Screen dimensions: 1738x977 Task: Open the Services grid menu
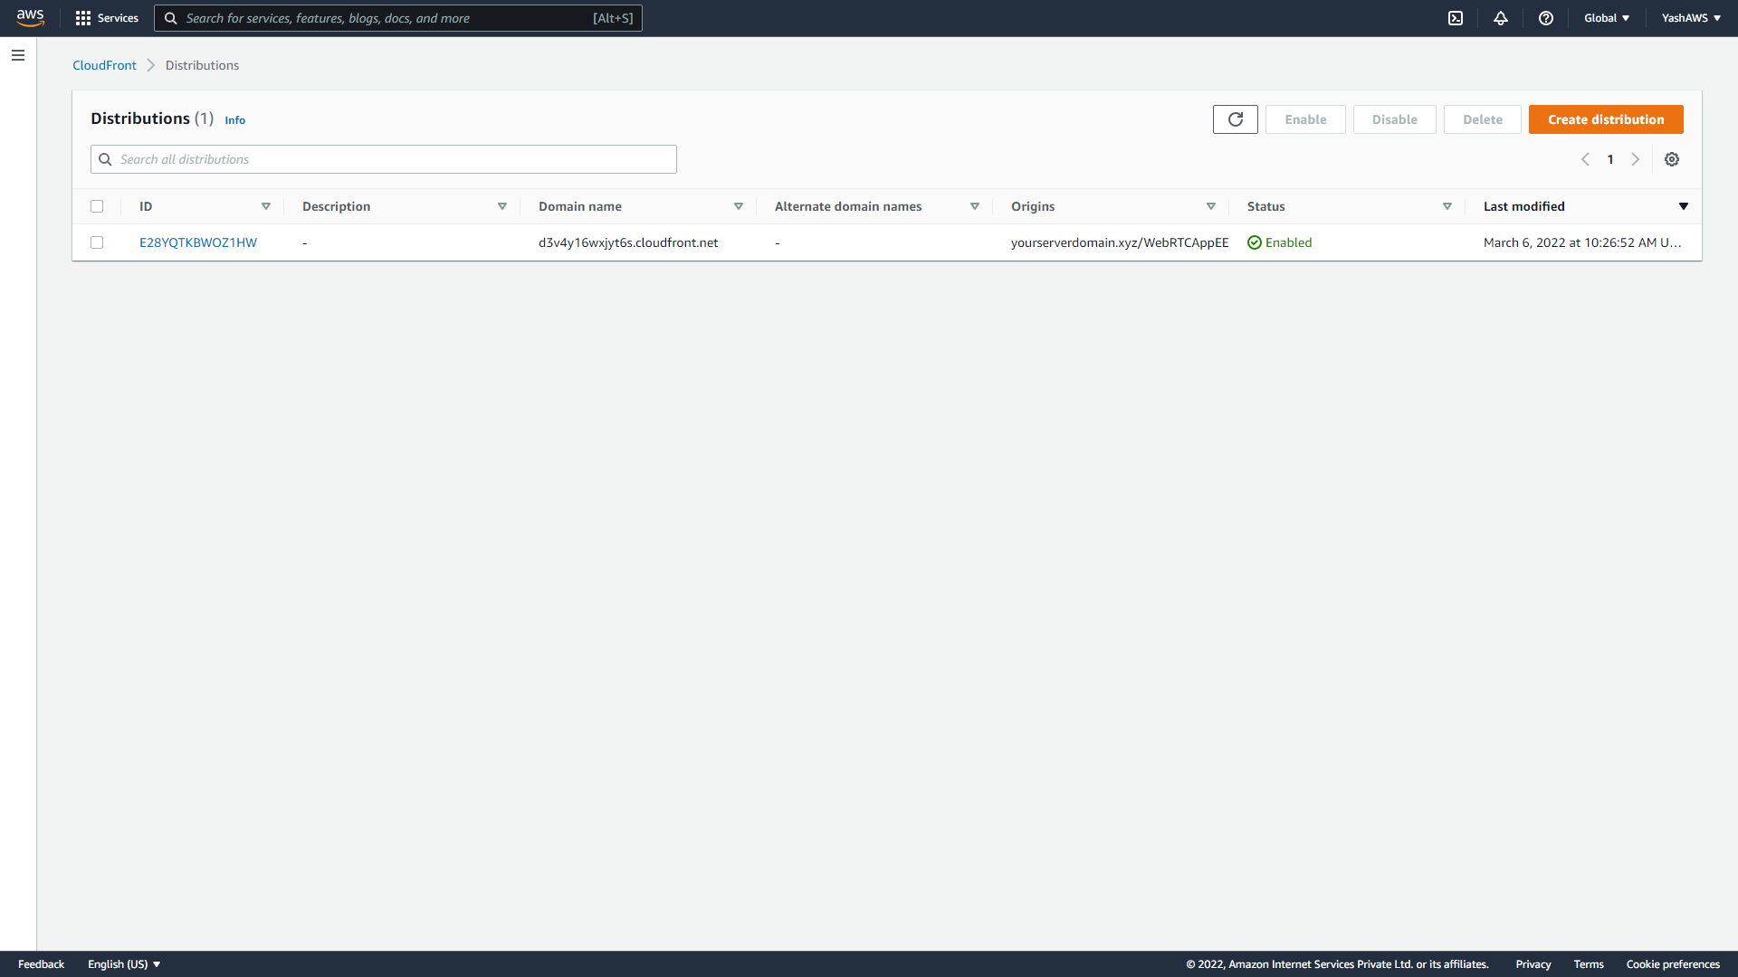pyautogui.click(x=107, y=18)
